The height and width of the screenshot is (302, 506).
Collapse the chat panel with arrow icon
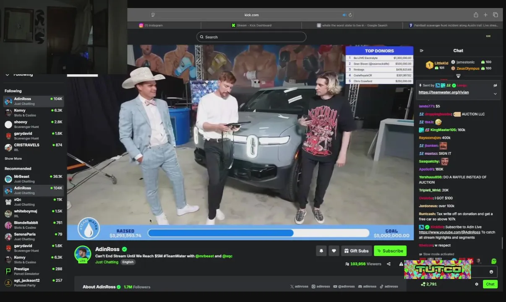click(422, 51)
